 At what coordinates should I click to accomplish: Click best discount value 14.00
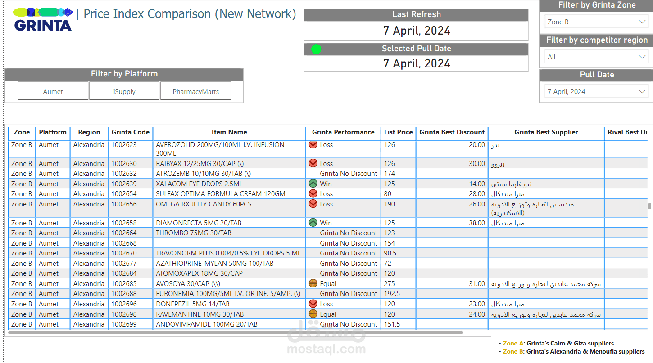pos(476,184)
